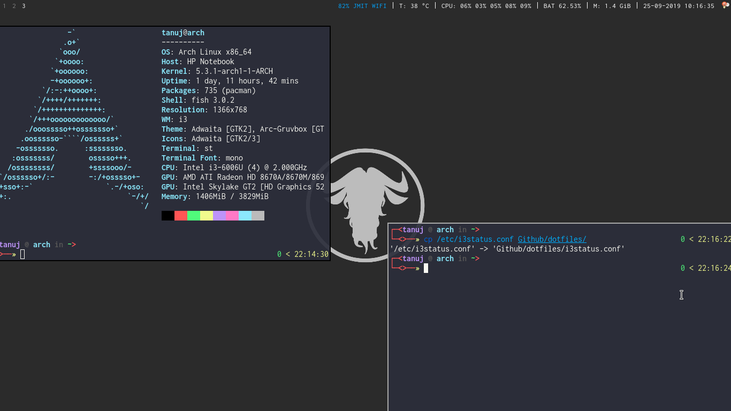Pick the yellow swatch in neofetch palette
Screen dimensions: 731x411
[207, 216]
